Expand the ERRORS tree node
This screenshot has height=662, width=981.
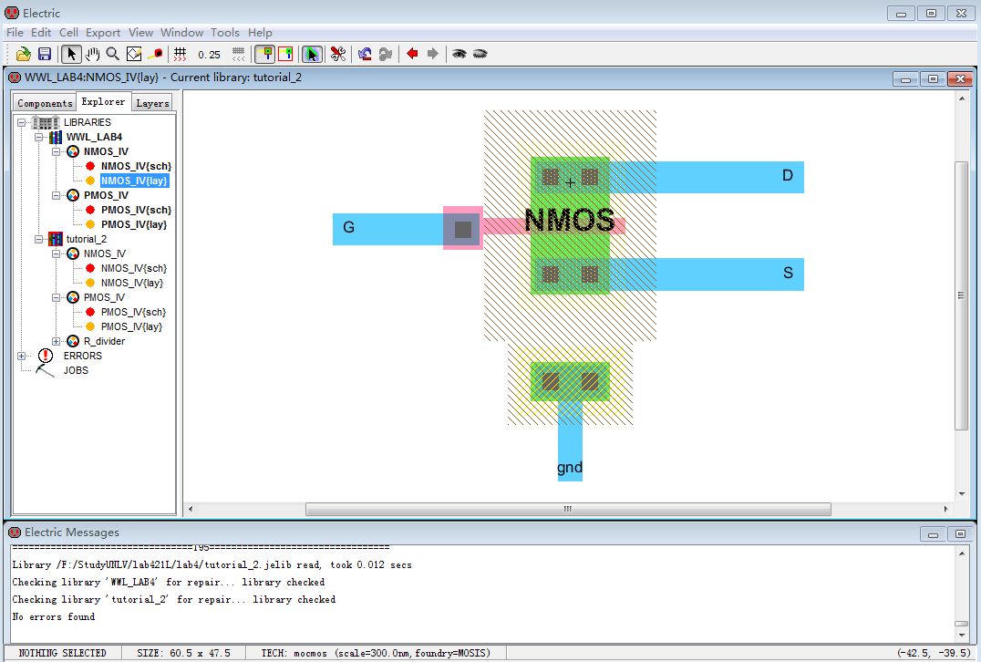(x=21, y=356)
